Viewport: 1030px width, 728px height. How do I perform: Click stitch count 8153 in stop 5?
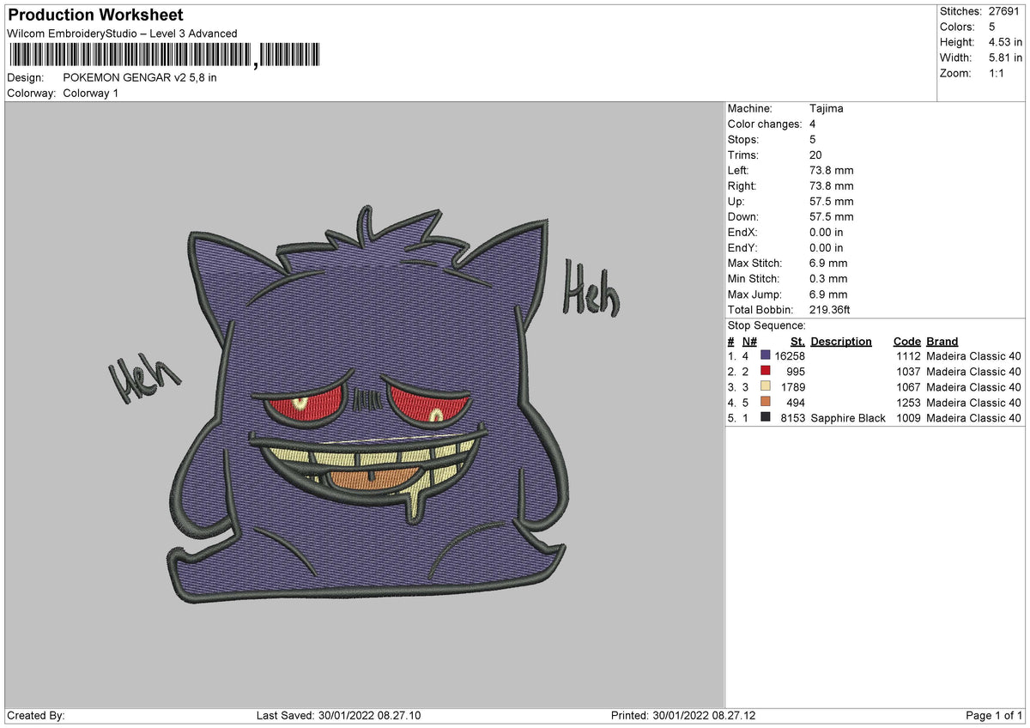pyautogui.click(x=792, y=418)
